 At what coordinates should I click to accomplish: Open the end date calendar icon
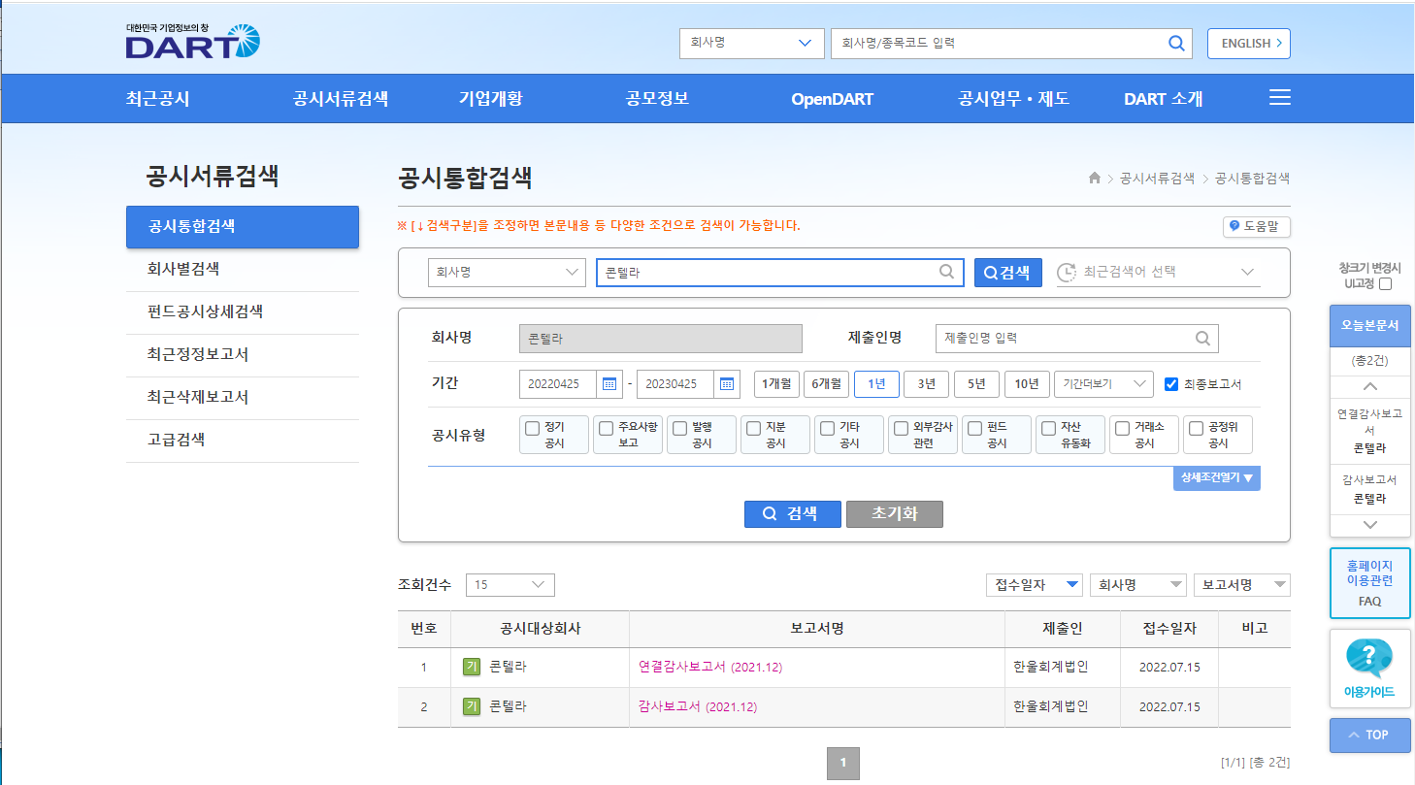pyautogui.click(x=727, y=384)
